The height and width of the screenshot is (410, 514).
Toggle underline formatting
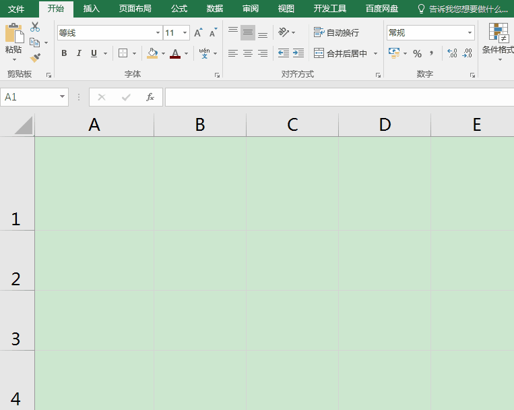[94, 53]
